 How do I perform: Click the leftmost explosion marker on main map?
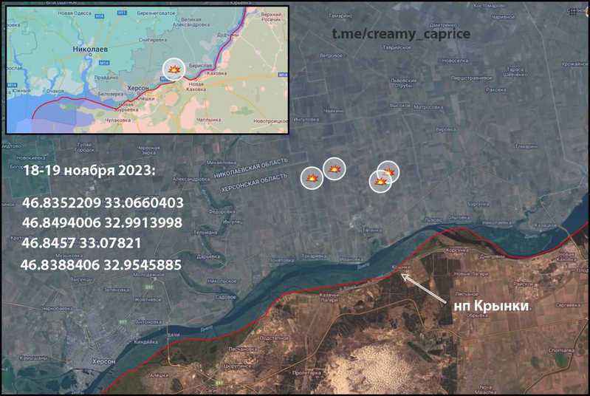[x=312, y=178]
